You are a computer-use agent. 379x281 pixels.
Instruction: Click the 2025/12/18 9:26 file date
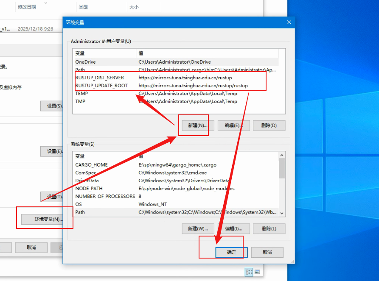pos(36,29)
